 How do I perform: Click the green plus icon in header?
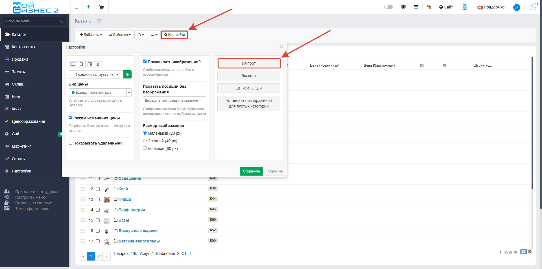[x=88, y=7]
